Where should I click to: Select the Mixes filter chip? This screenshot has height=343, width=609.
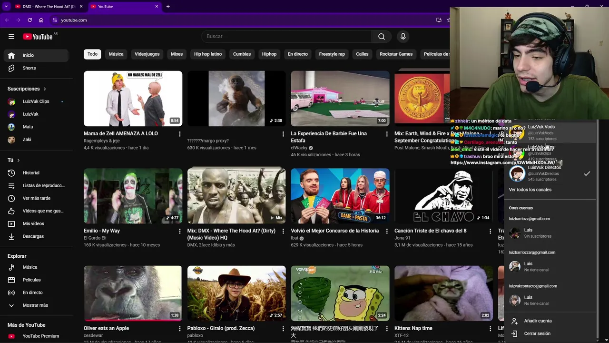coord(177,54)
